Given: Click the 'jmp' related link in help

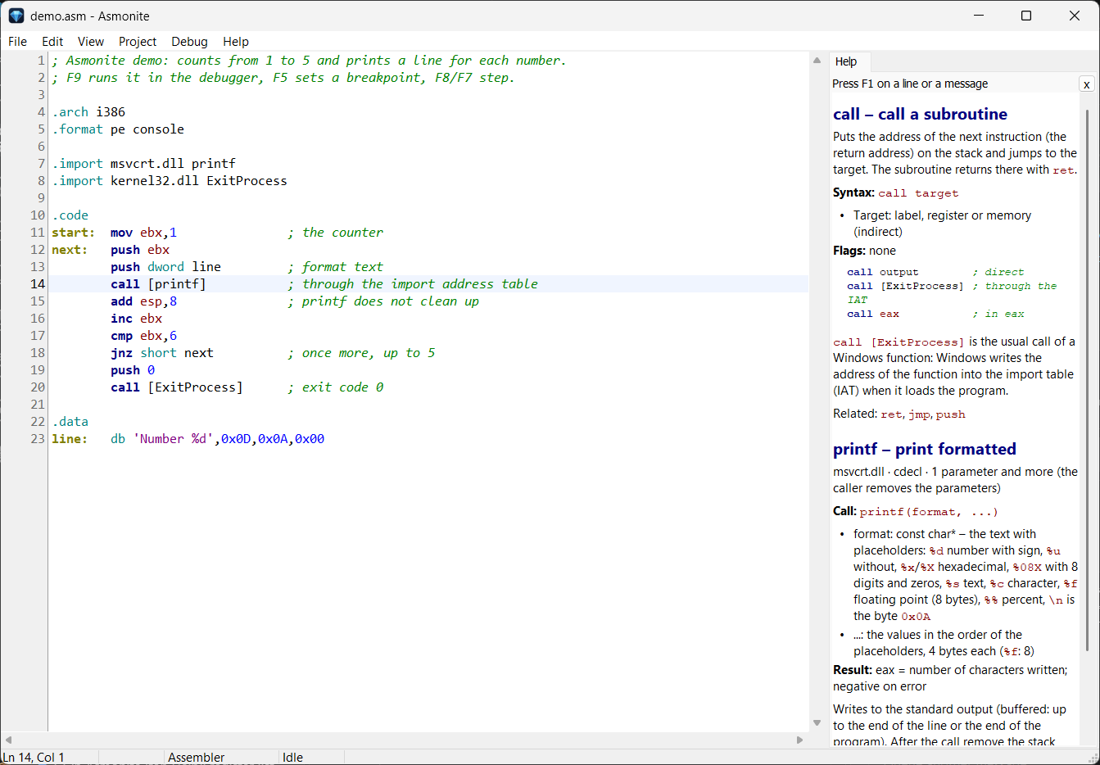Looking at the screenshot, I should pyautogui.click(x=918, y=414).
